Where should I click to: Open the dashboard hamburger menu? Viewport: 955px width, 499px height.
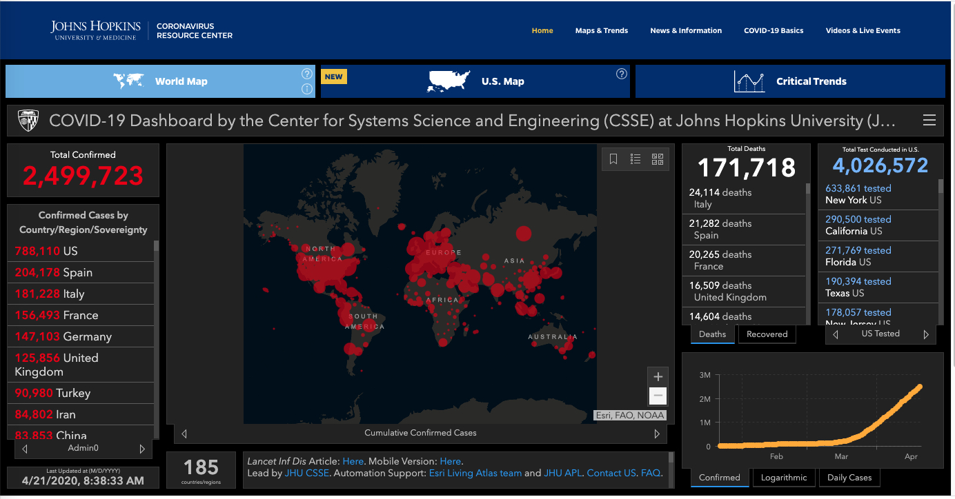coord(929,121)
